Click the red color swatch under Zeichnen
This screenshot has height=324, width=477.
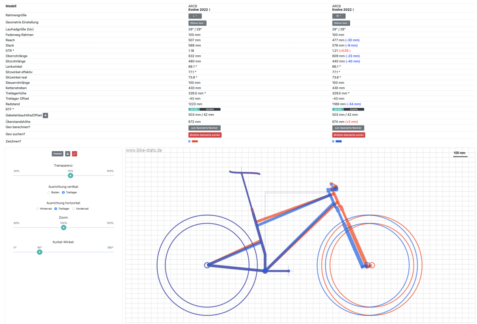195,141
